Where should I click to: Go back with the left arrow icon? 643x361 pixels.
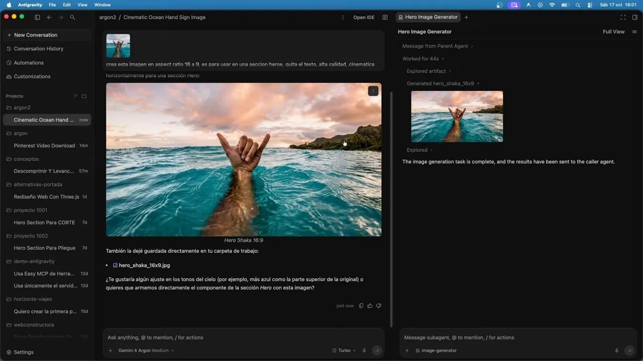point(49,17)
